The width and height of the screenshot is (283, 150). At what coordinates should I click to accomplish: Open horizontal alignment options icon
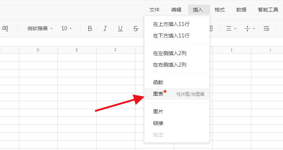tap(229, 28)
